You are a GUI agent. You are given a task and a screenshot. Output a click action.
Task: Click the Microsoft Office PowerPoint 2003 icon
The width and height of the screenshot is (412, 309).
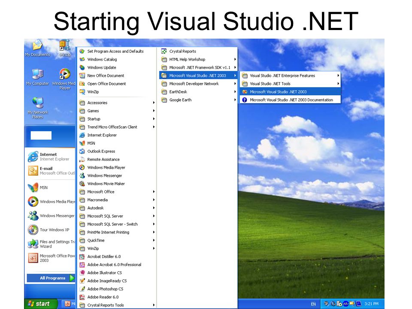click(33, 258)
